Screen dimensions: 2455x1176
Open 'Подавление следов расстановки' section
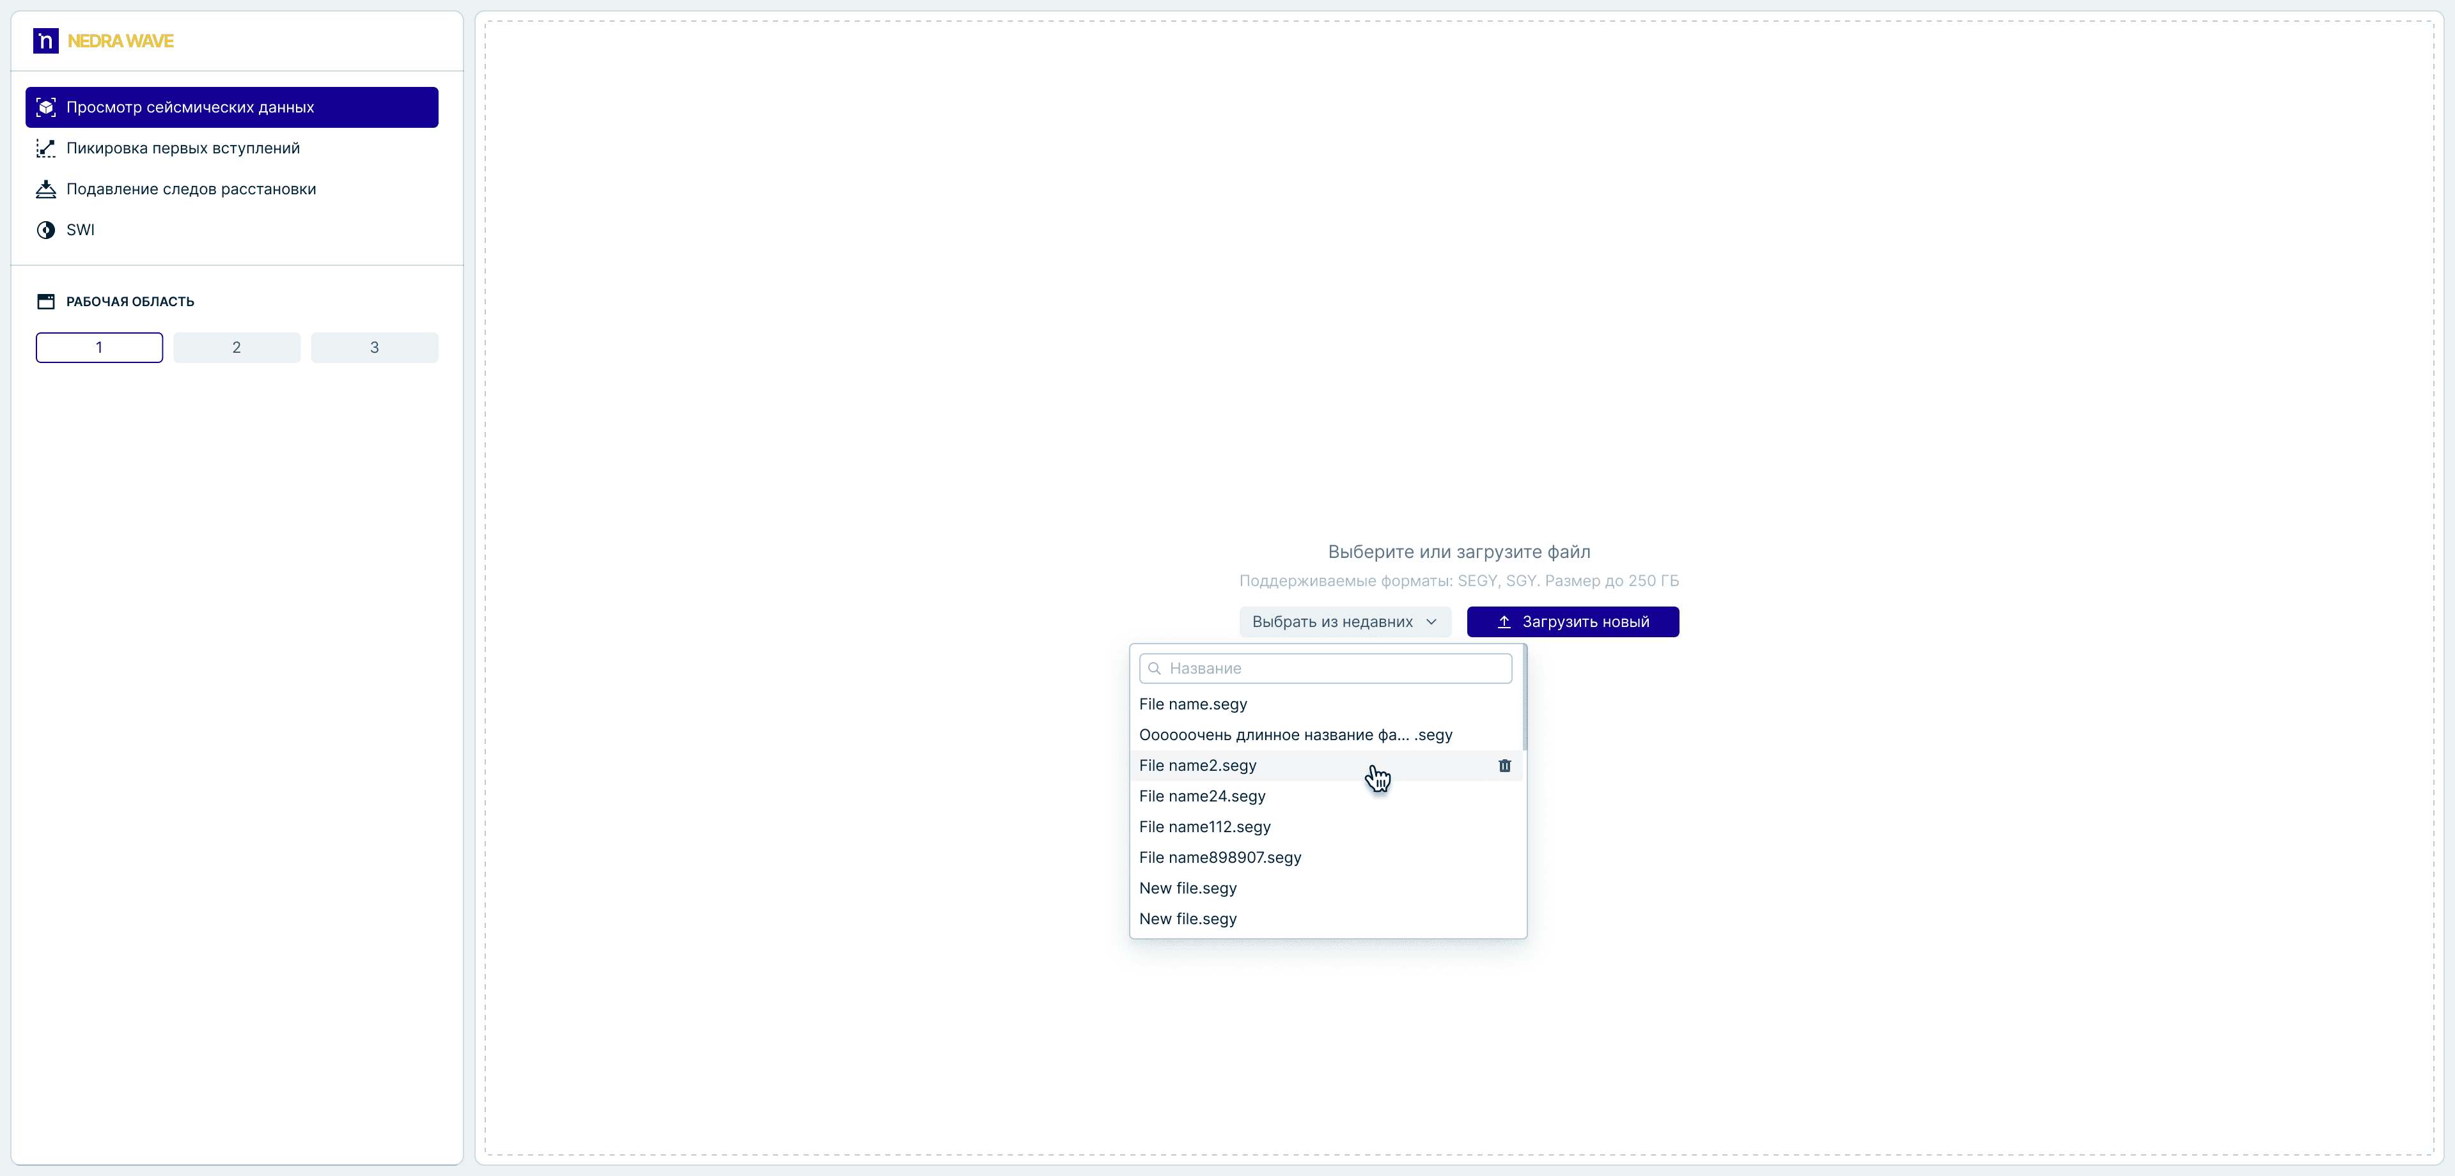(x=191, y=189)
